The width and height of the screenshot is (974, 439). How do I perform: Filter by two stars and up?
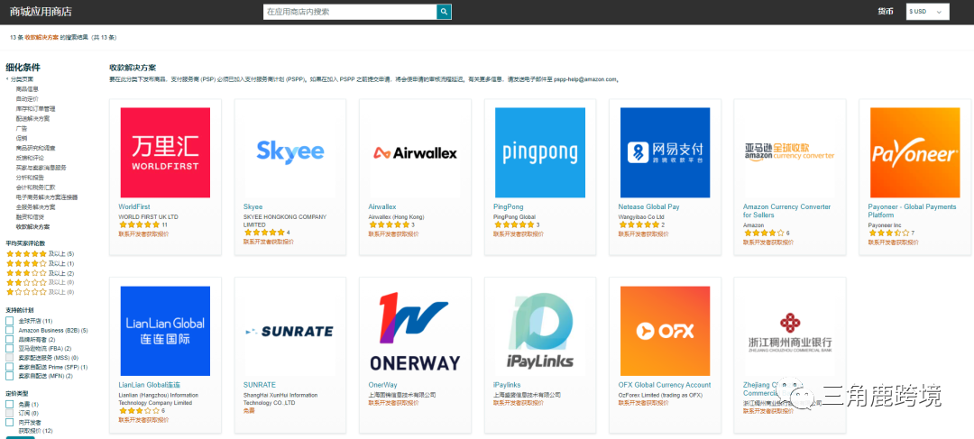pyautogui.click(x=40, y=282)
